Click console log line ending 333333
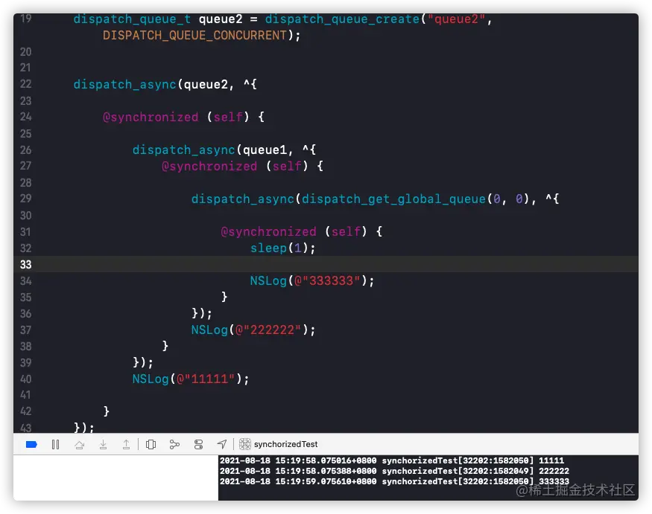This screenshot has height=514, width=652. click(394, 481)
